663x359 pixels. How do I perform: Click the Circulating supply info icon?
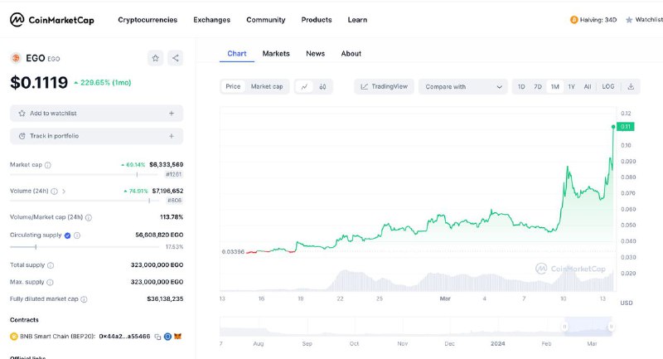click(77, 235)
